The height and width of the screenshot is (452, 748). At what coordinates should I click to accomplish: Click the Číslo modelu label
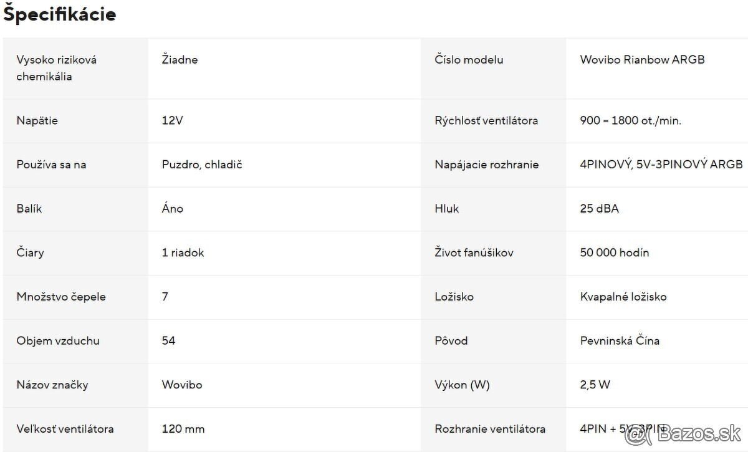click(469, 60)
